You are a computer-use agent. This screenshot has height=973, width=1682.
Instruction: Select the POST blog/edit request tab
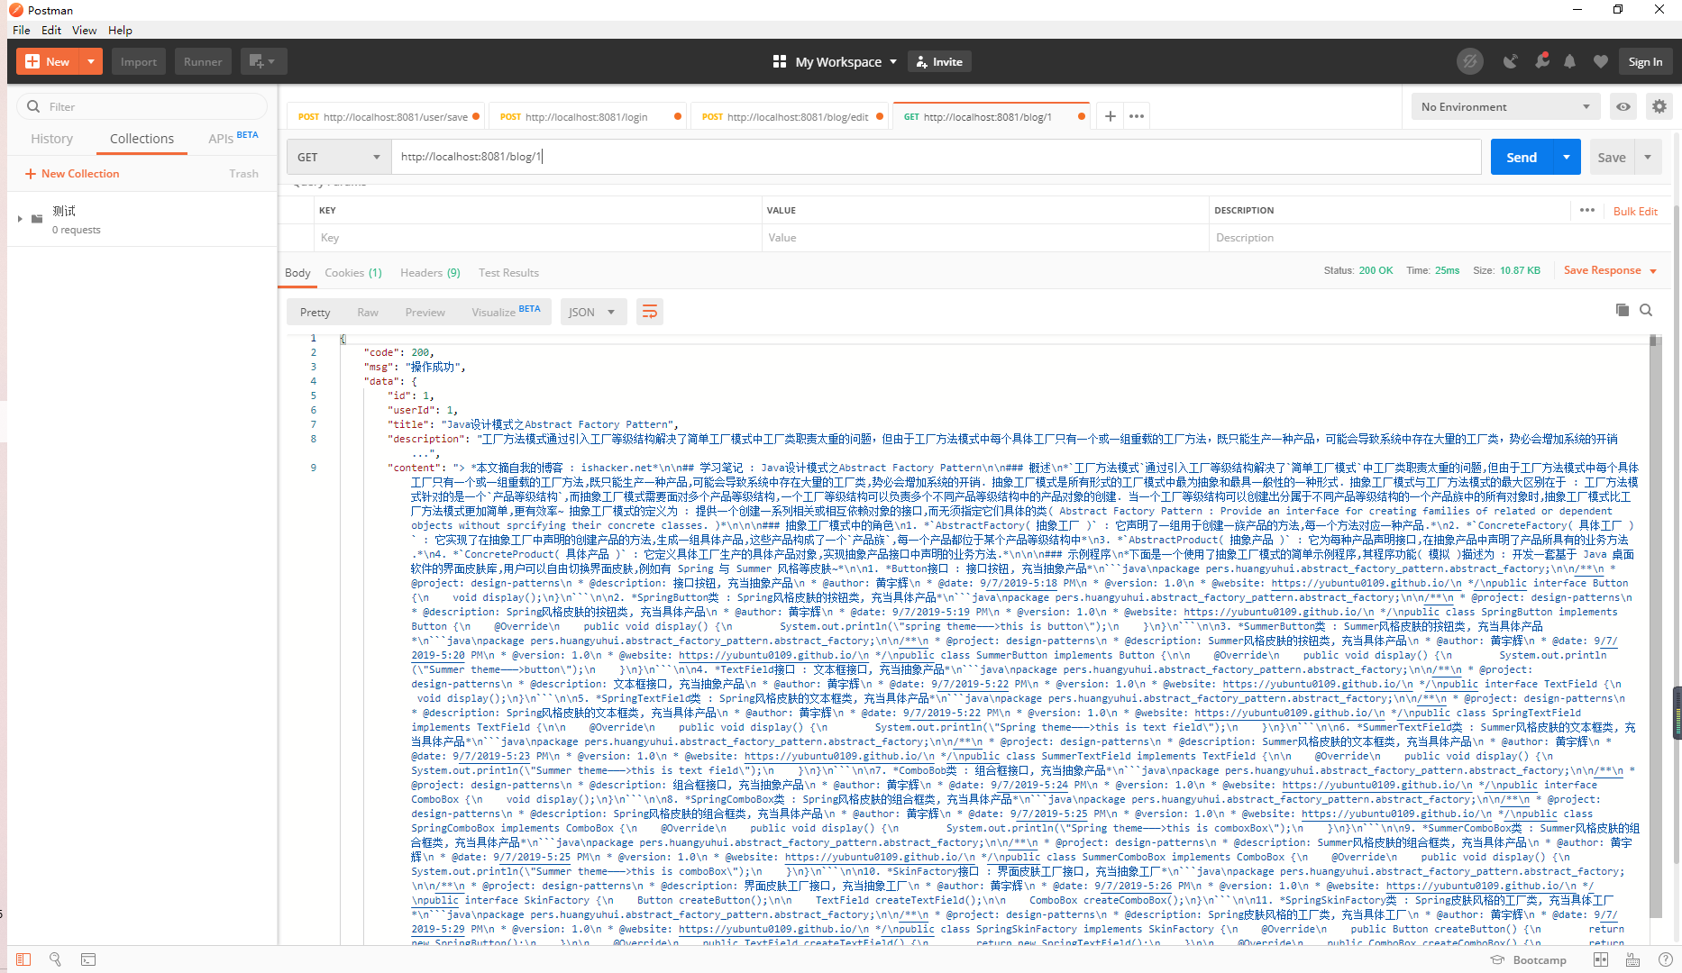(791, 116)
